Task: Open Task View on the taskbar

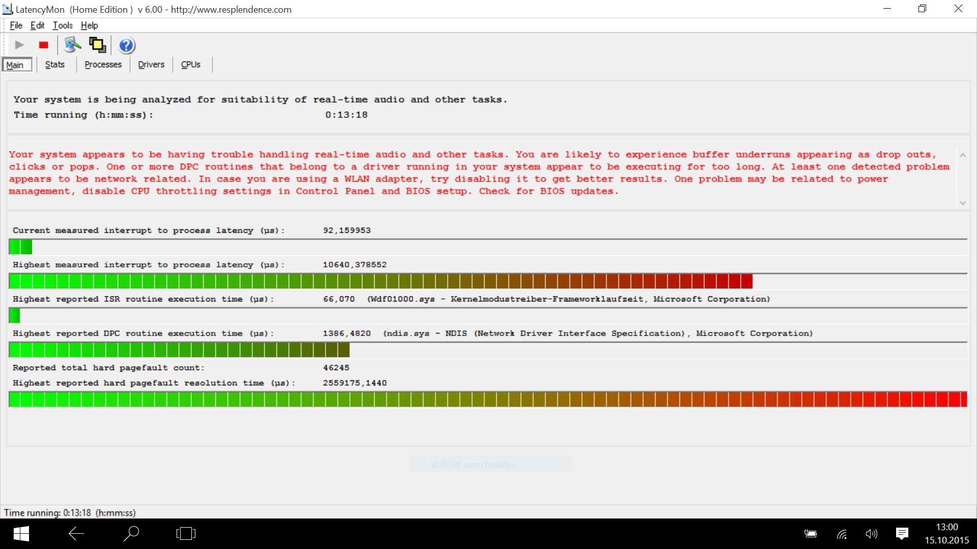Action: tap(186, 533)
